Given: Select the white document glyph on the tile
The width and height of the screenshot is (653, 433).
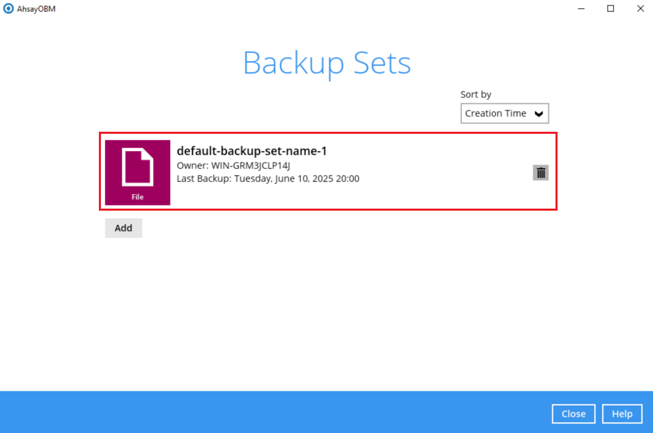Looking at the screenshot, I should click(137, 167).
